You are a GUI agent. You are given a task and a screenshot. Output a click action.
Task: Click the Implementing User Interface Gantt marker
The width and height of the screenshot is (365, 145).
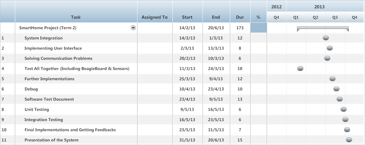tap(330, 48)
